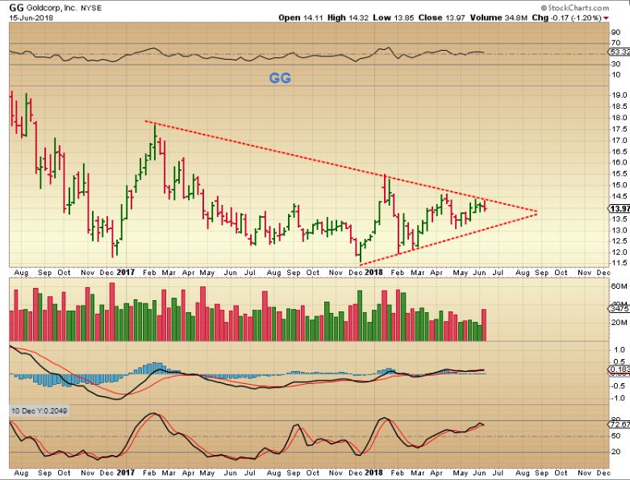The height and width of the screenshot is (480, 630).
Task: Click the NYSE exchange label
Action: 91,8
